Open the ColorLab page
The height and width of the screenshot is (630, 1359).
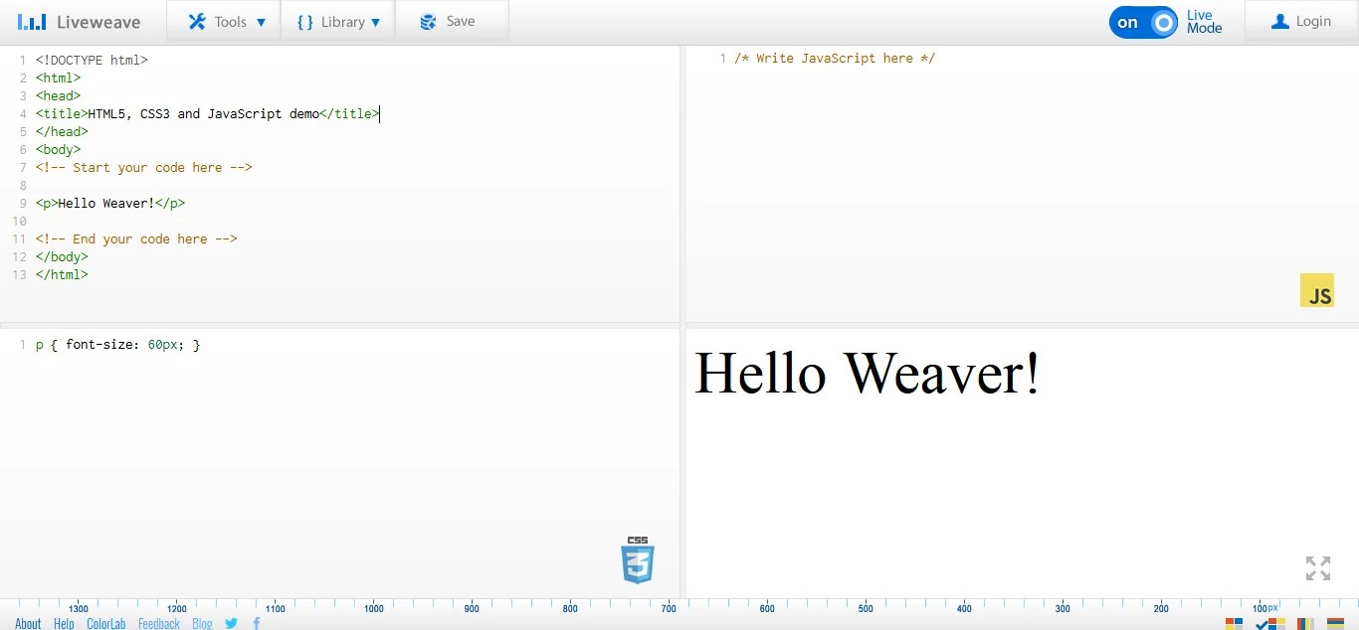coord(106,623)
